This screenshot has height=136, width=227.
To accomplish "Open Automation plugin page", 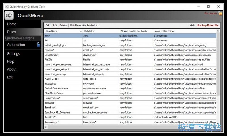I will [x=16, y=45].
